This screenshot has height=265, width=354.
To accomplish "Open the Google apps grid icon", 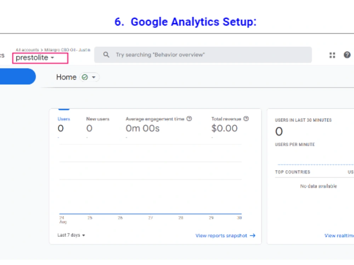I will pos(332,55).
